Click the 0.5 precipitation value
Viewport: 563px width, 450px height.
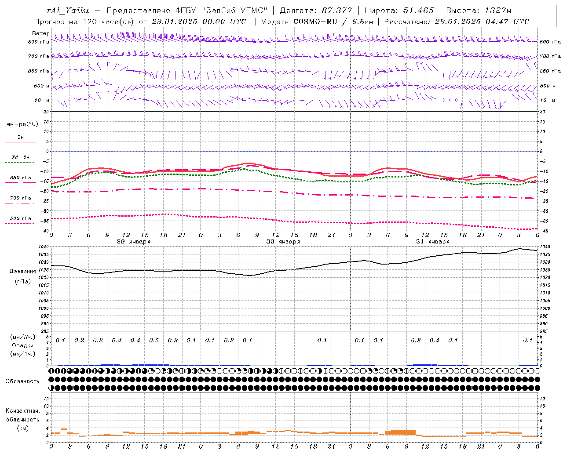tap(154, 341)
